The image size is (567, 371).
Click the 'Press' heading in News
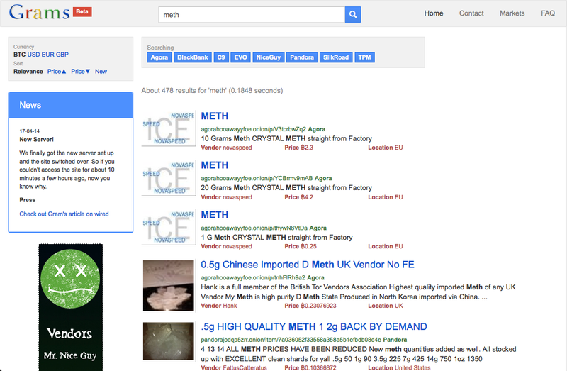click(x=28, y=200)
